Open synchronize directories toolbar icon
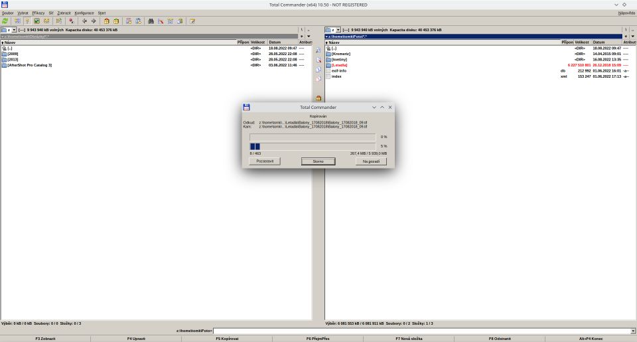 [171, 21]
